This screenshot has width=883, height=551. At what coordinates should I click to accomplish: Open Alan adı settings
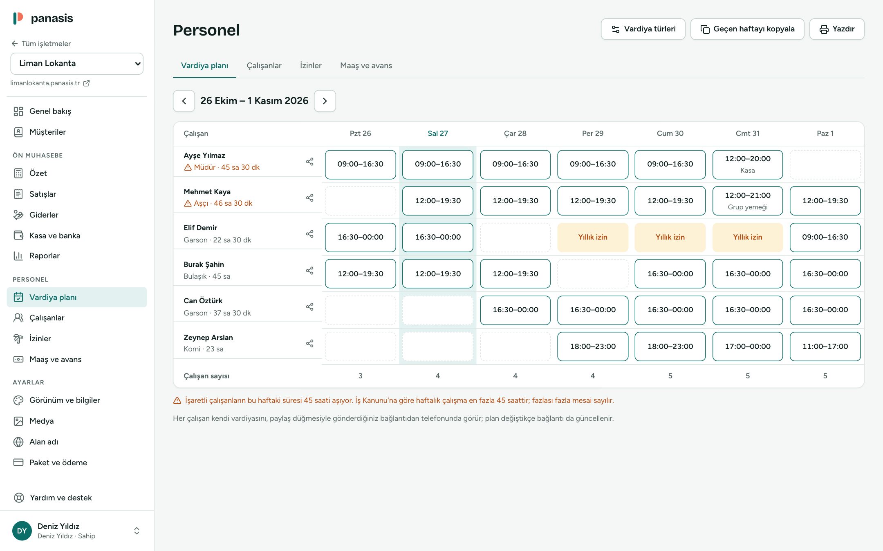(x=77, y=442)
